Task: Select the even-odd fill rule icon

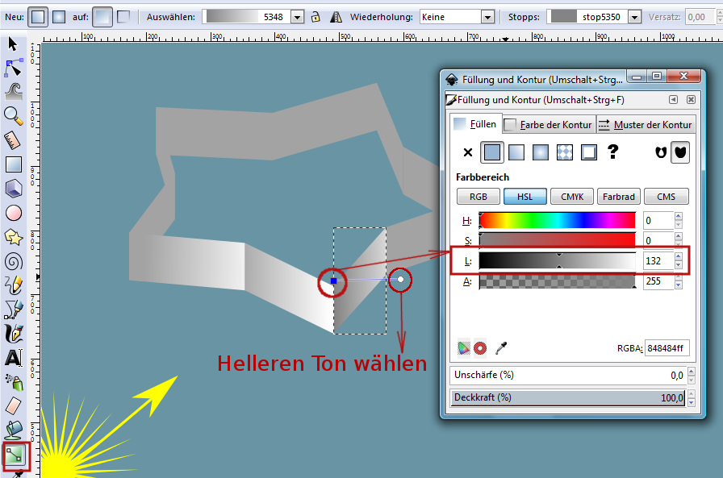Action: click(x=661, y=152)
